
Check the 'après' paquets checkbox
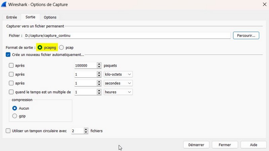tap(11, 66)
